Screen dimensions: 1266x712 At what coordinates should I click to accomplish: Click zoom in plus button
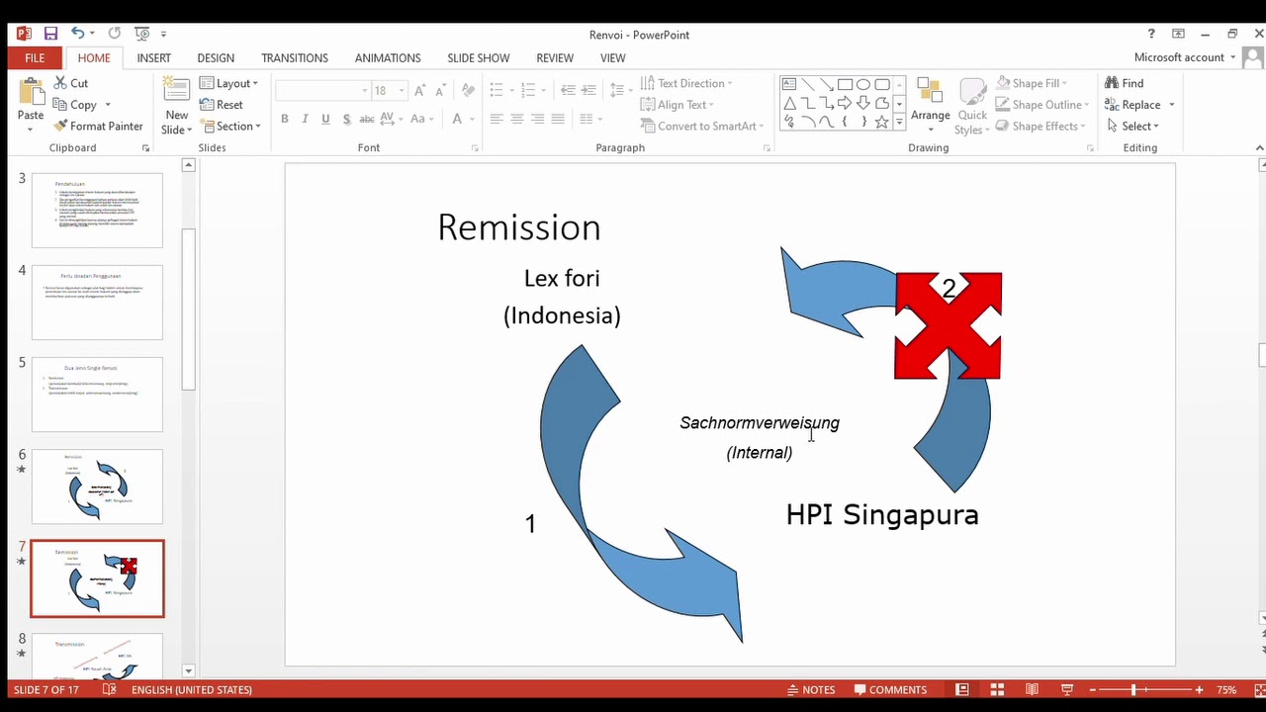pos(1200,689)
